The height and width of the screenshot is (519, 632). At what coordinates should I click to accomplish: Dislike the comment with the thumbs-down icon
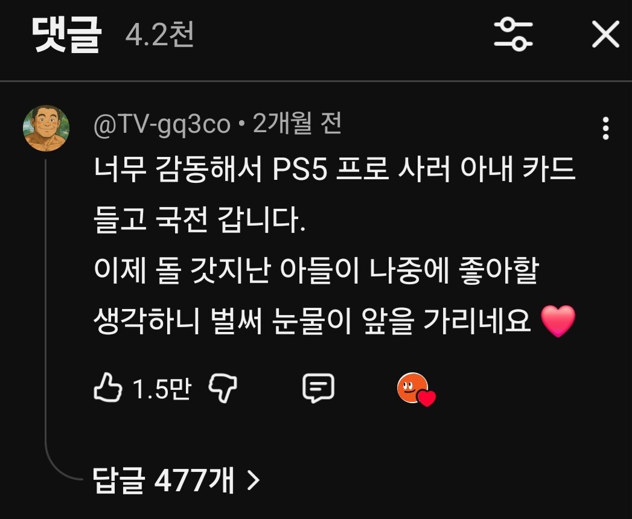pos(223,387)
